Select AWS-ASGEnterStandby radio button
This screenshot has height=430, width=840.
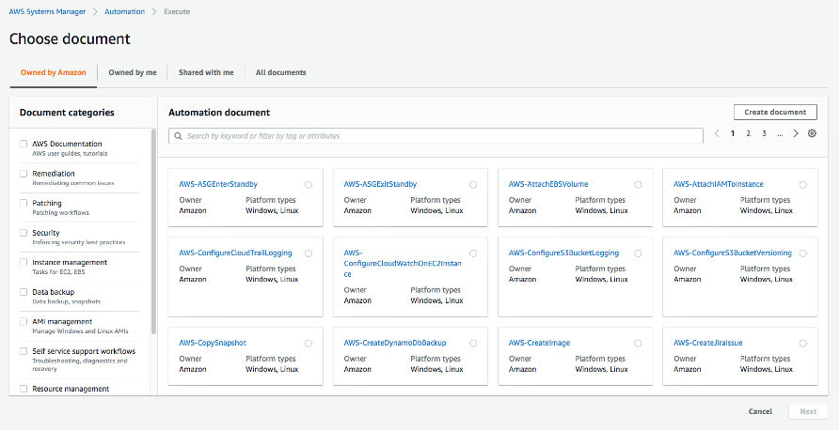(309, 185)
